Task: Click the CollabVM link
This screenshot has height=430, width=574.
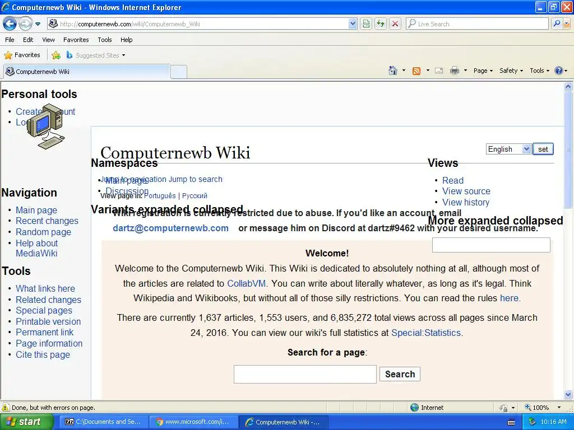Action: click(x=247, y=283)
